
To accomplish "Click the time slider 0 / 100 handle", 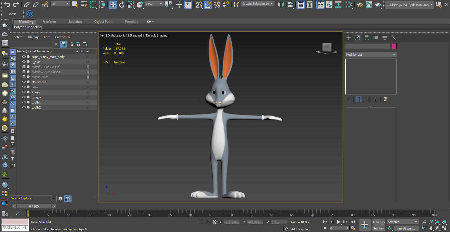I will pos(34,206).
